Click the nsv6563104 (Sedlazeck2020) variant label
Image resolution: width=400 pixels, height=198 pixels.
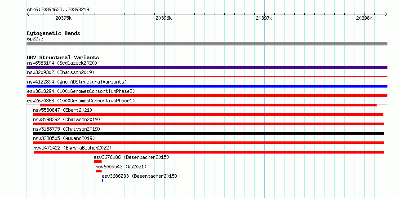point(62,63)
